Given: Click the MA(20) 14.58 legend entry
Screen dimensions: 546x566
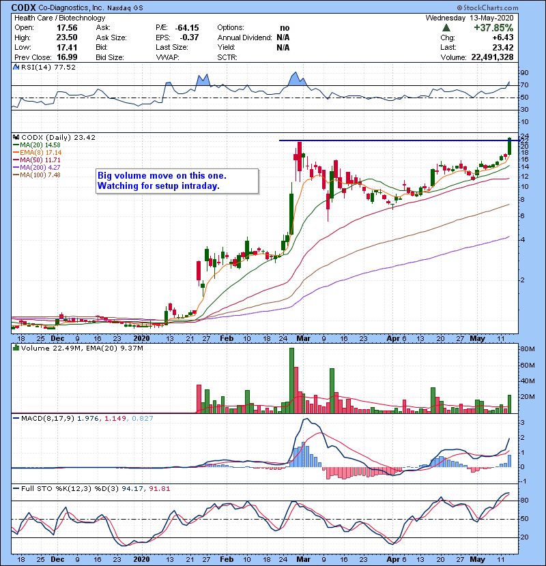Looking at the screenshot, I should (x=37, y=145).
